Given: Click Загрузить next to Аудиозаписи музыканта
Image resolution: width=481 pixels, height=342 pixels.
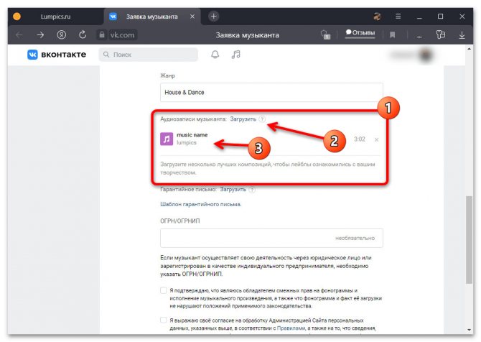Looking at the screenshot, I should pos(243,119).
